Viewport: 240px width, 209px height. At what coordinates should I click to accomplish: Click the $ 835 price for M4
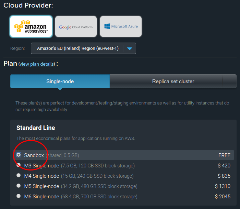point(224,176)
